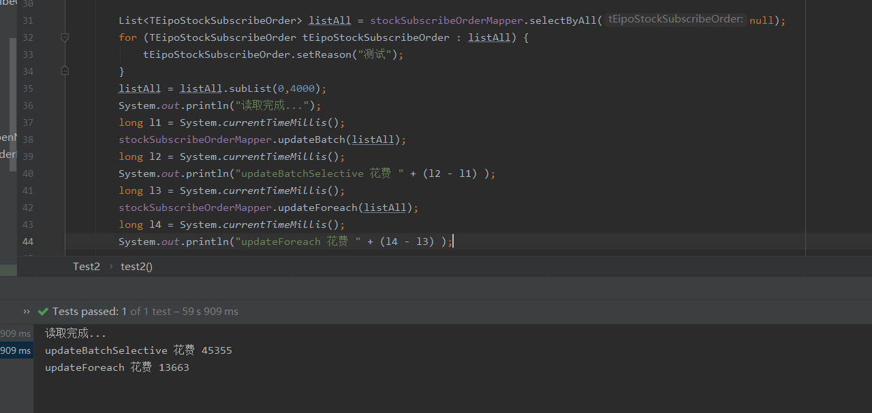Click gutter line number 39
Image resolution: width=872 pixels, height=413 pixels.
(x=27, y=156)
